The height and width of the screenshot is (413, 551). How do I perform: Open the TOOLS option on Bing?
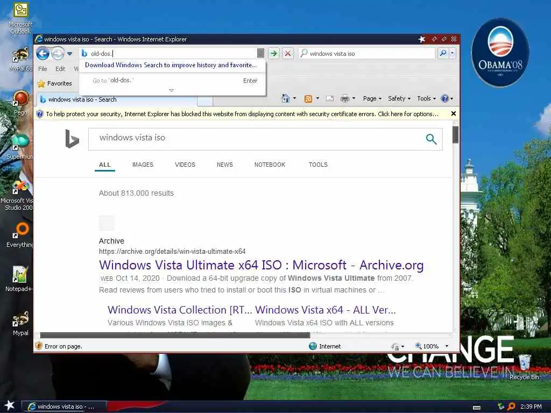pyautogui.click(x=318, y=165)
